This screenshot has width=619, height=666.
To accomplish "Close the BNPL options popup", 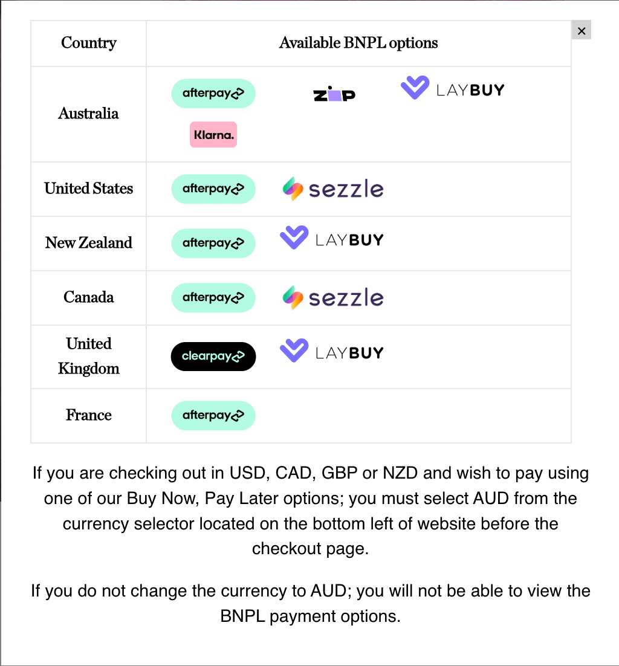I will pos(582,31).
